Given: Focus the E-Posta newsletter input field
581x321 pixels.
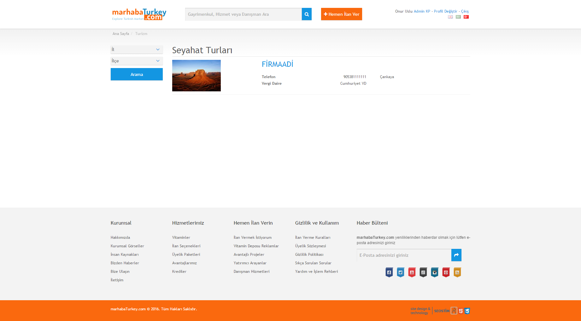Looking at the screenshot, I should (404, 255).
